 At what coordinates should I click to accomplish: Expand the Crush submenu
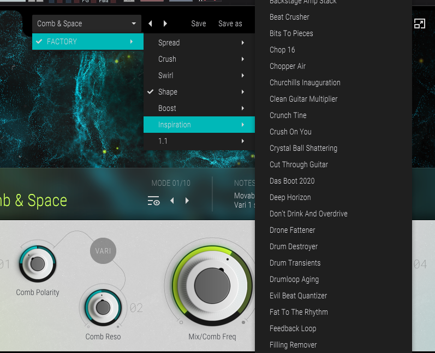tap(199, 59)
